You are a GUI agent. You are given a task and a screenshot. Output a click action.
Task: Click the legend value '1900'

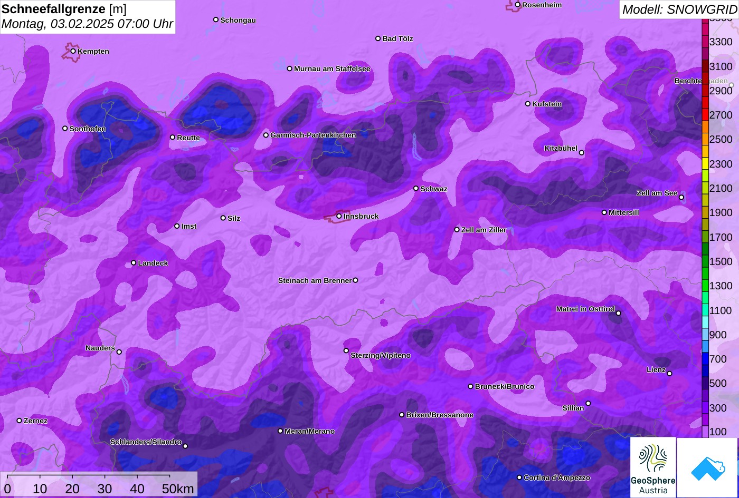pyautogui.click(x=721, y=212)
